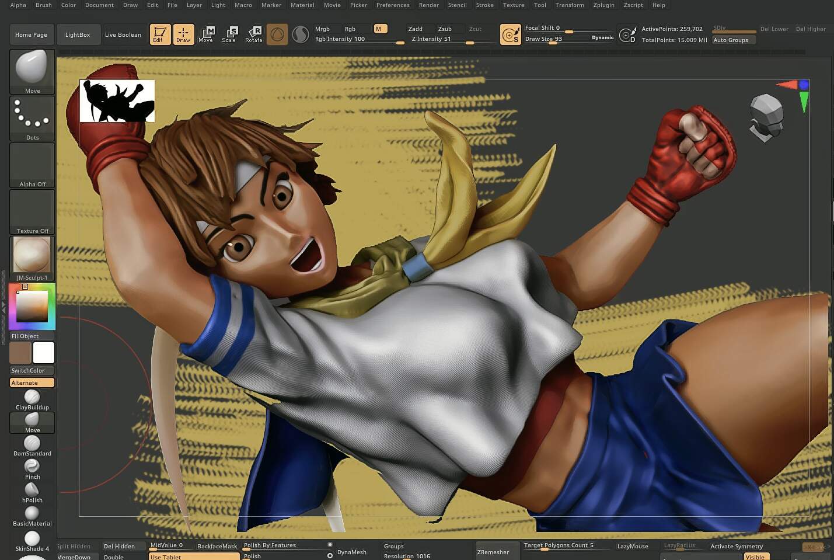Open the JM-Sculpt-1 material selector
The height and width of the screenshot is (560, 834).
[x=32, y=259]
